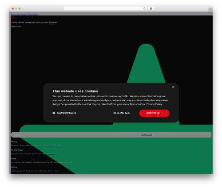Viewport: 222px width, 187px height.
Task: Click the Skip to main content link
Action: (19, 15)
